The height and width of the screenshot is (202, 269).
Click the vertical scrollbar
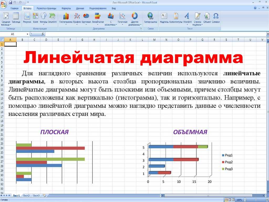coord(268,112)
